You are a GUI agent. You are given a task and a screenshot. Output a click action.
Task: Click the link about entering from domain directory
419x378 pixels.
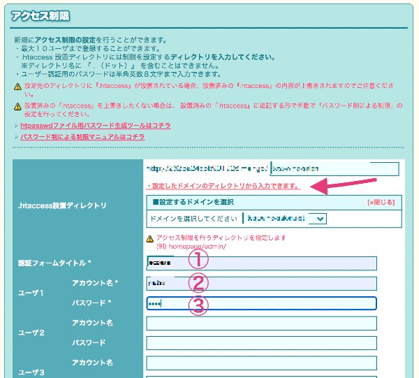click(223, 186)
